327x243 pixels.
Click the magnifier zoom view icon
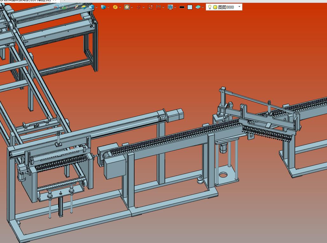pyautogui.click(x=127, y=7)
